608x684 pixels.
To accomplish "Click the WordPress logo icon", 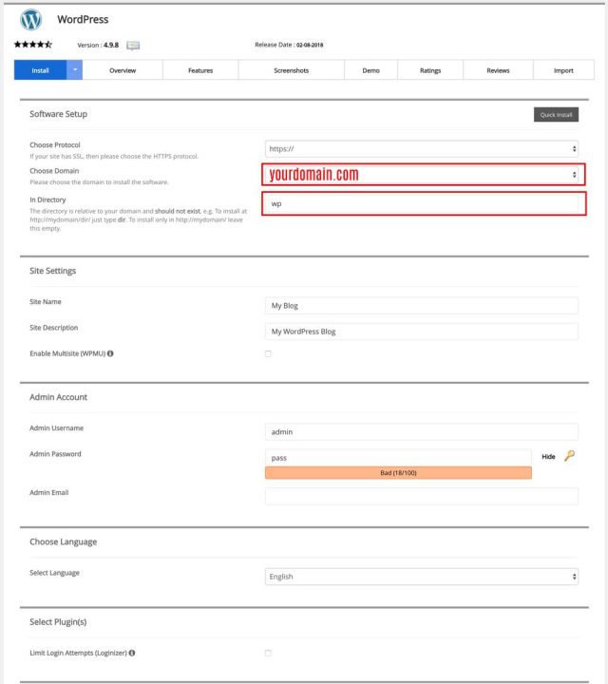I will pyautogui.click(x=31, y=19).
